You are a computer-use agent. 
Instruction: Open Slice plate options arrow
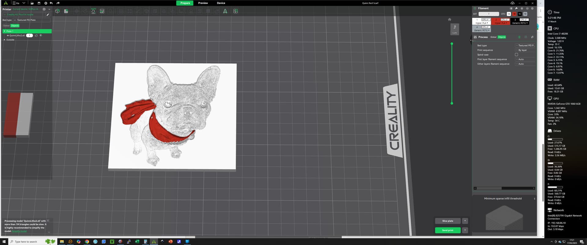[x=465, y=221]
